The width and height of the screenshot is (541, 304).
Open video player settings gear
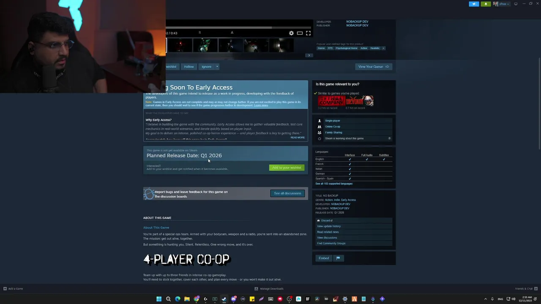[x=291, y=33]
